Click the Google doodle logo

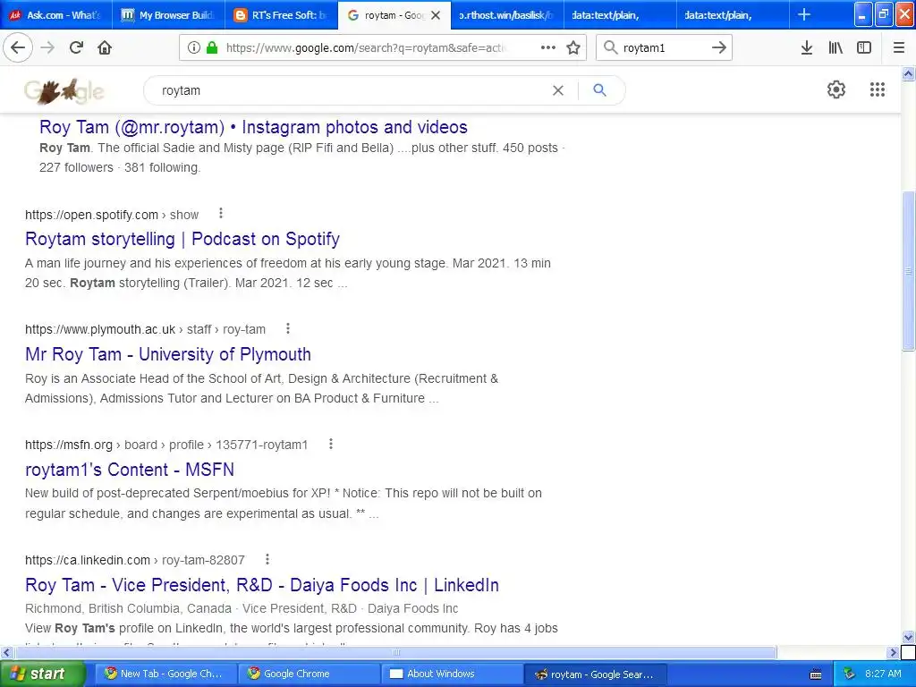[x=64, y=91]
